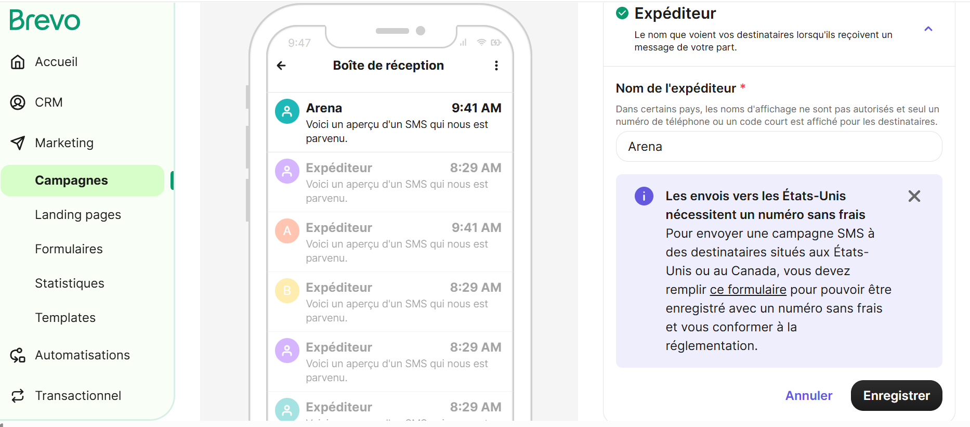Image resolution: width=970 pixels, height=427 pixels.
Task: Click the Accueil home icon
Action: pos(18,62)
